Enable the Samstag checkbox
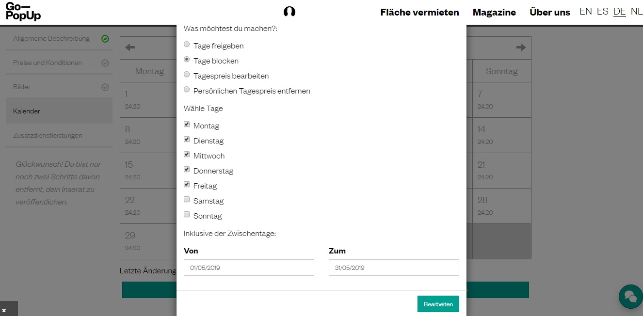This screenshot has height=316, width=643. pos(187,200)
